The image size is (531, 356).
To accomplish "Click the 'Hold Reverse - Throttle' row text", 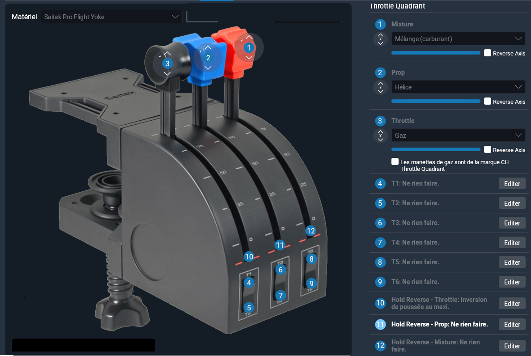I will pyautogui.click(x=439, y=303).
